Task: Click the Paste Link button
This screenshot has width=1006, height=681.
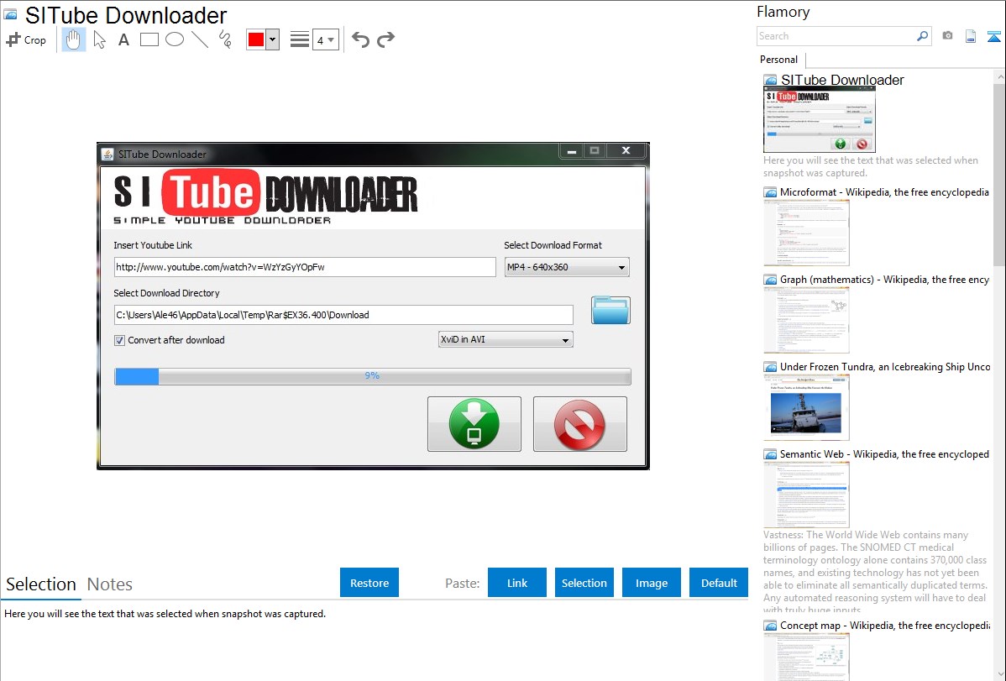Action: point(517,582)
